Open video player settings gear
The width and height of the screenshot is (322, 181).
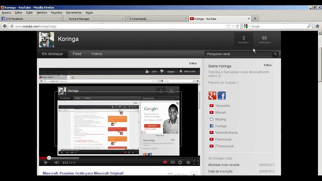pyautogui.click(x=180, y=162)
